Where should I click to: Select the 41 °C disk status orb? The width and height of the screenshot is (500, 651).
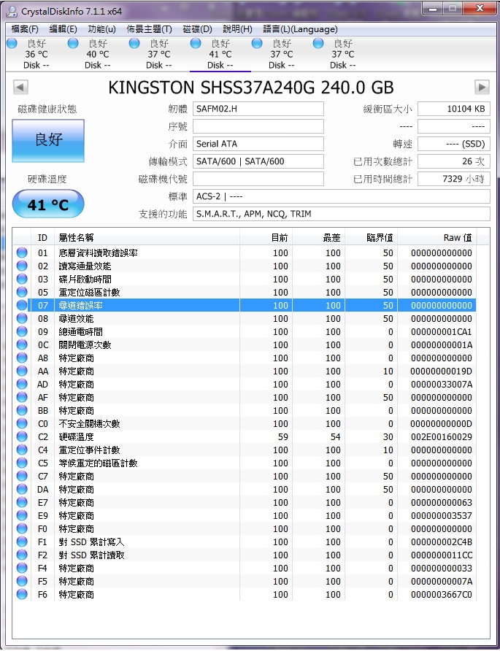coord(196,43)
